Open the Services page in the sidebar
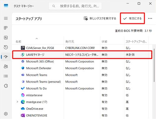 click(6, 86)
